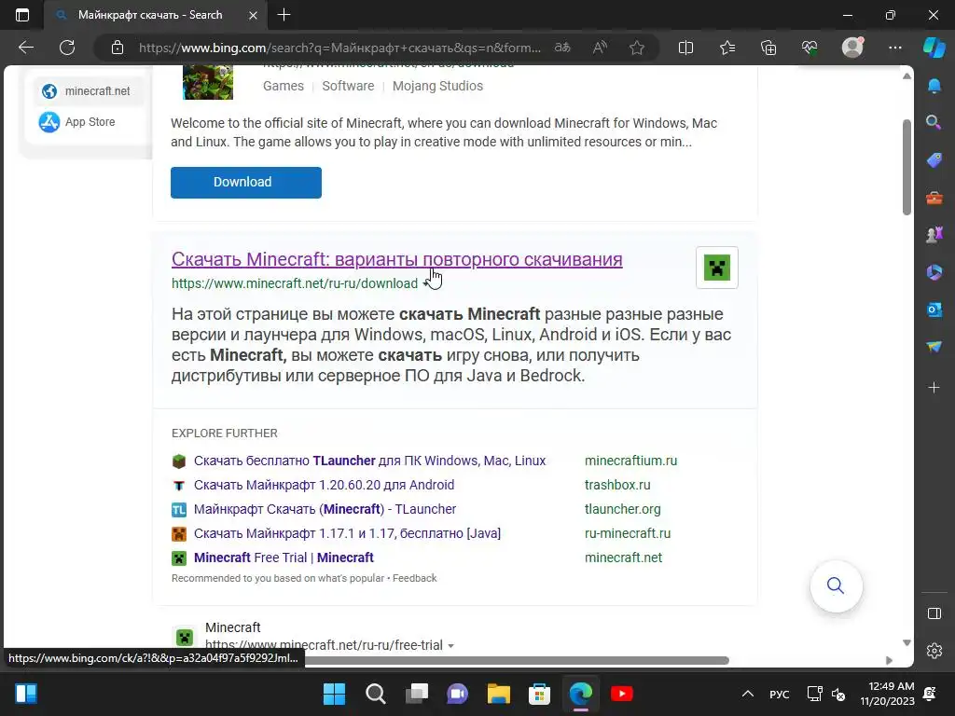Screen dimensions: 955x716
Task: Expand dropdown arrow next to free-trial URL
Action: [x=450, y=645]
